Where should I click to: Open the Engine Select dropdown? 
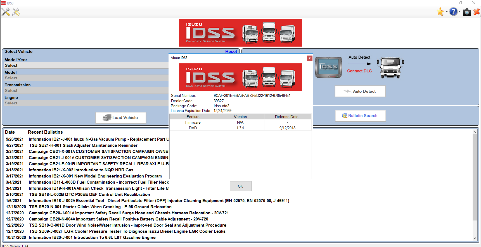tap(86, 103)
